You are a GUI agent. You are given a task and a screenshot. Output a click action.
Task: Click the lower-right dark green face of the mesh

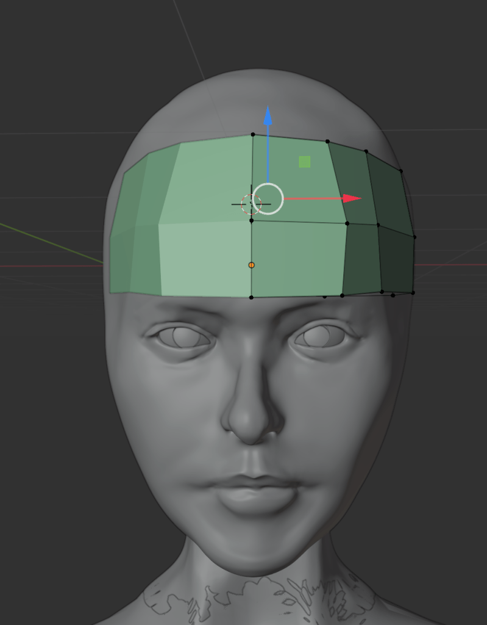click(x=396, y=262)
